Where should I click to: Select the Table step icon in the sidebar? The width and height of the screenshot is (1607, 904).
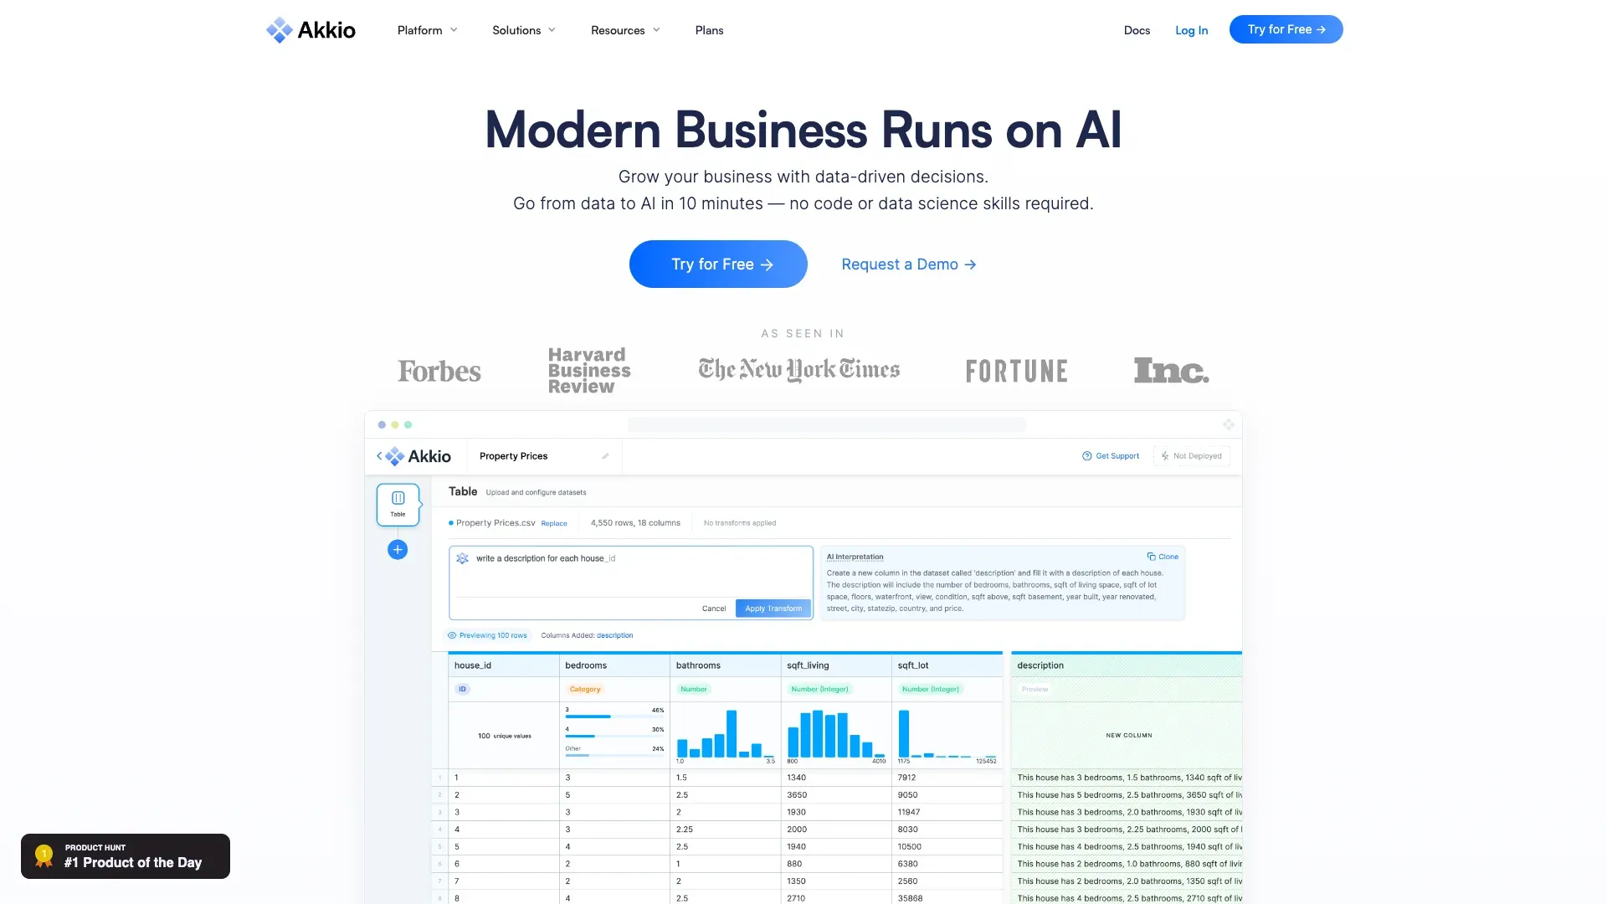(398, 504)
